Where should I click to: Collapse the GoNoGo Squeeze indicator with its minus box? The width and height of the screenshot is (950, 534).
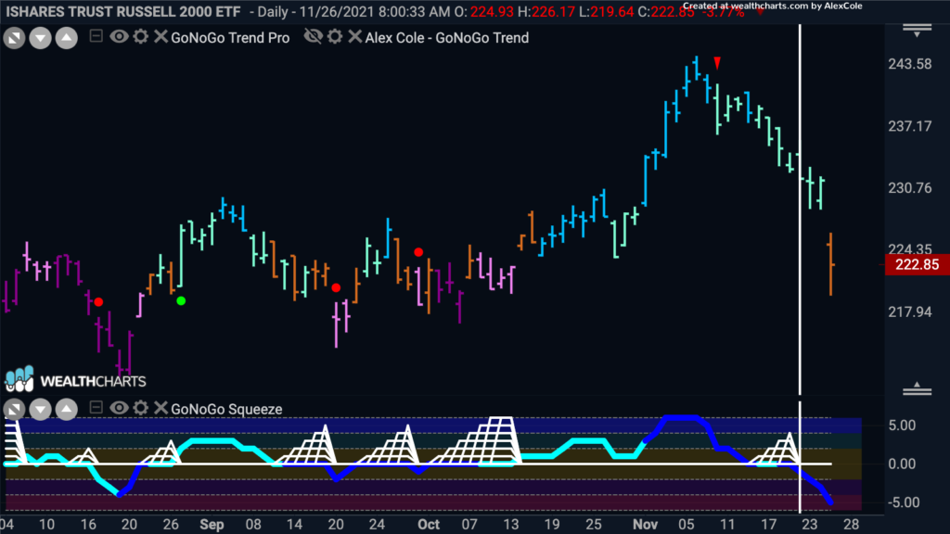96,408
